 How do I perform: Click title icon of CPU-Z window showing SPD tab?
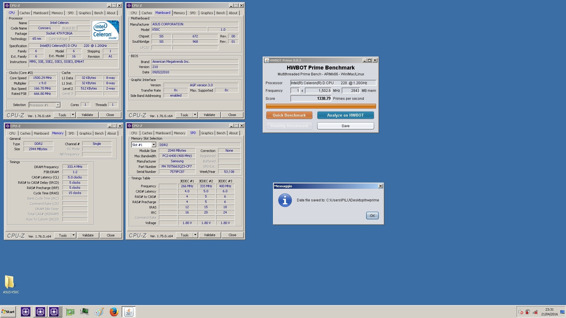(129, 125)
